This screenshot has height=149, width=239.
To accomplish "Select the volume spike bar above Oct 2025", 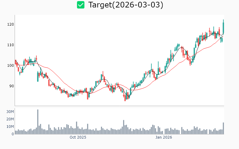I will pyautogui.click(x=77, y=128).
